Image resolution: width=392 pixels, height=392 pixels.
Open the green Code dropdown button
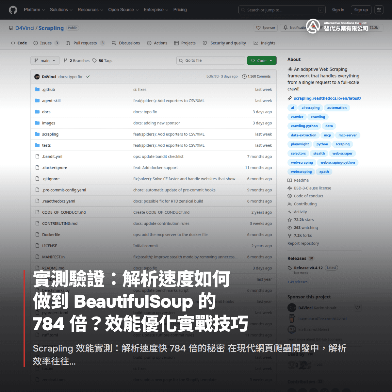(x=262, y=60)
